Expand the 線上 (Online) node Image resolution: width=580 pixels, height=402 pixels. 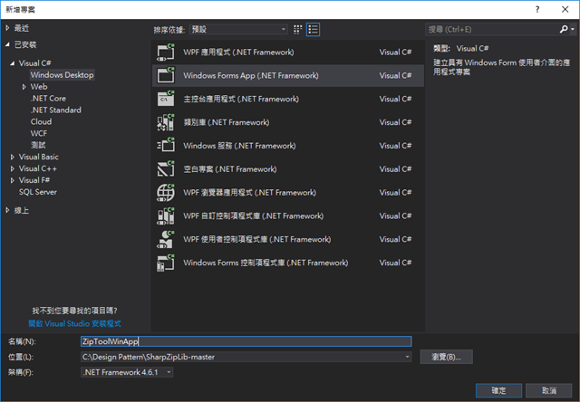pyautogui.click(x=8, y=210)
